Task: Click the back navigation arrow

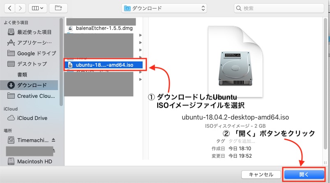Action: 10,8
